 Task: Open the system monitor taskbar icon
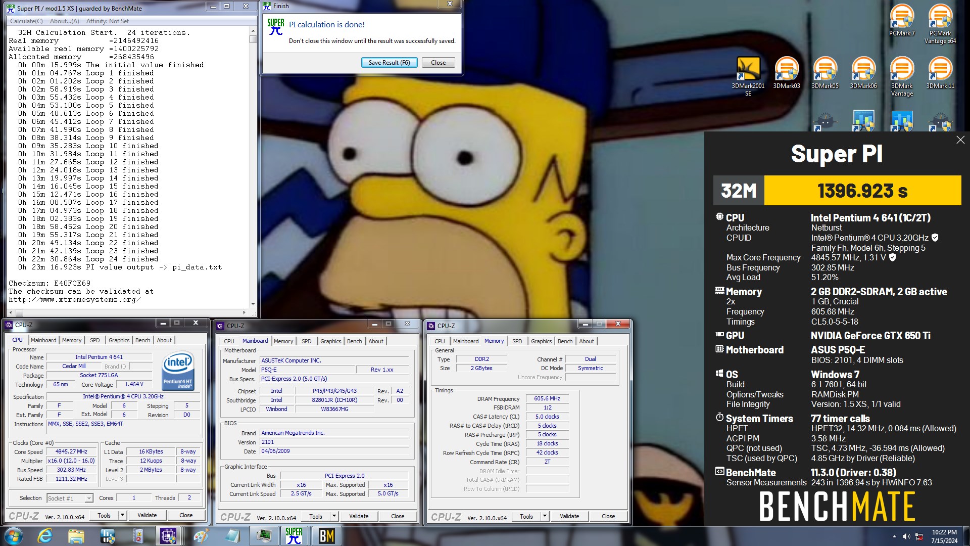[263, 536]
